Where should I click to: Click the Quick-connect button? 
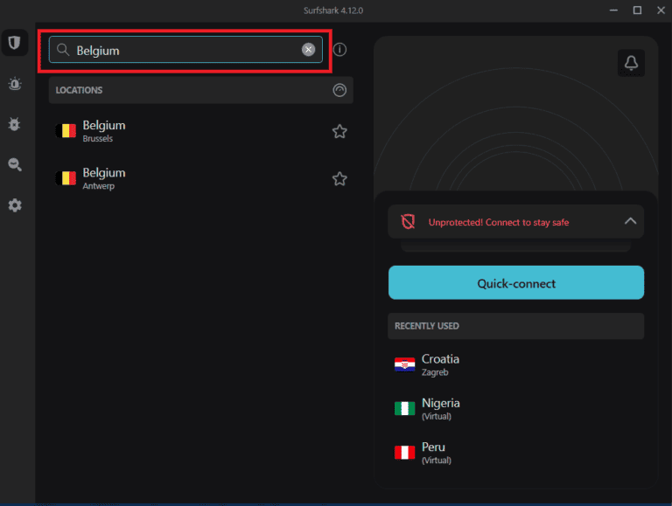(x=516, y=282)
